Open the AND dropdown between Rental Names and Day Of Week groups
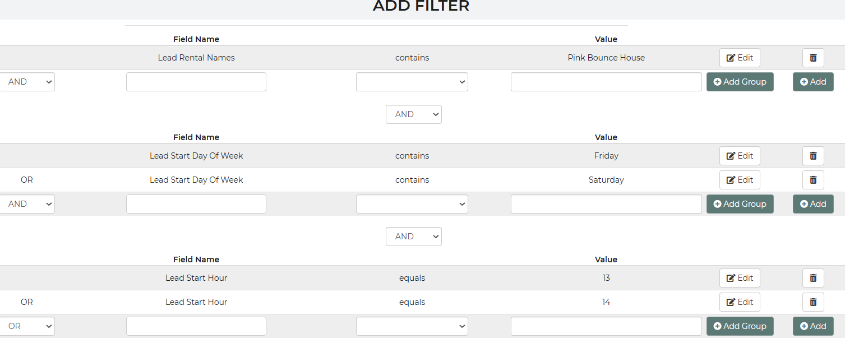 414,114
